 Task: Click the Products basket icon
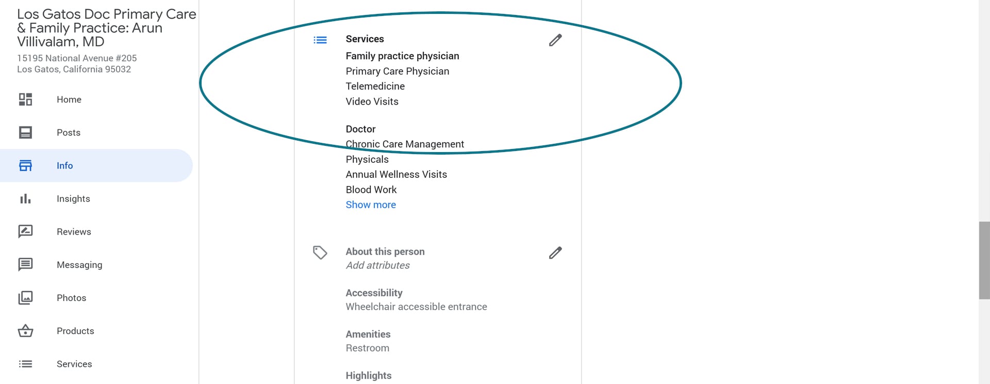pyautogui.click(x=25, y=331)
